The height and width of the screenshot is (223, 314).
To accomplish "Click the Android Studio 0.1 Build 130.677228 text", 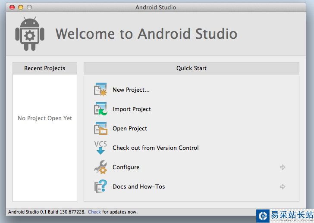I will click(47, 212).
